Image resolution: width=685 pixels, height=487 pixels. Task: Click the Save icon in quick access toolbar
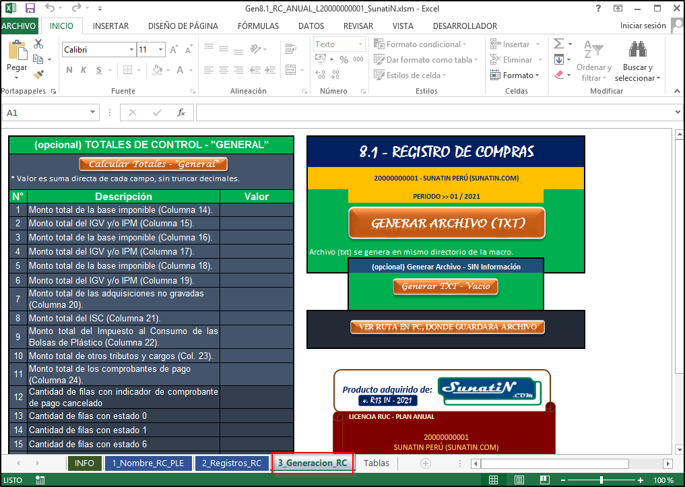pos(30,8)
